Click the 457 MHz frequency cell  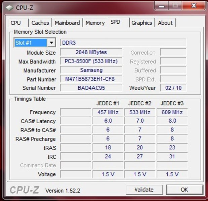pyautogui.click(x=108, y=112)
